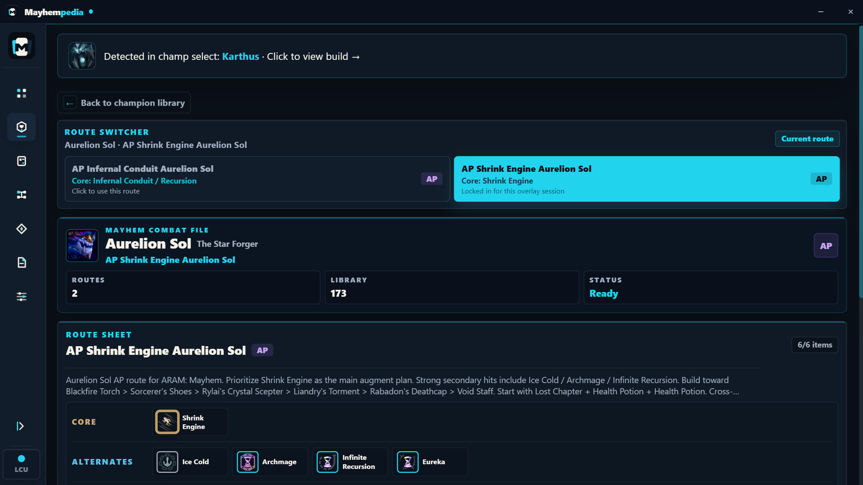Click the AP badge in combat file header
863x485 pixels.
pyautogui.click(x=826, y=246)
